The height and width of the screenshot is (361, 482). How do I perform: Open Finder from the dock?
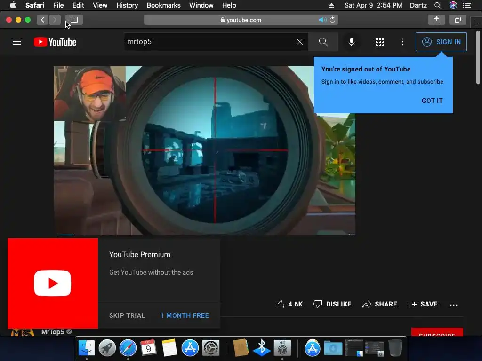click(x=87, y=348)
